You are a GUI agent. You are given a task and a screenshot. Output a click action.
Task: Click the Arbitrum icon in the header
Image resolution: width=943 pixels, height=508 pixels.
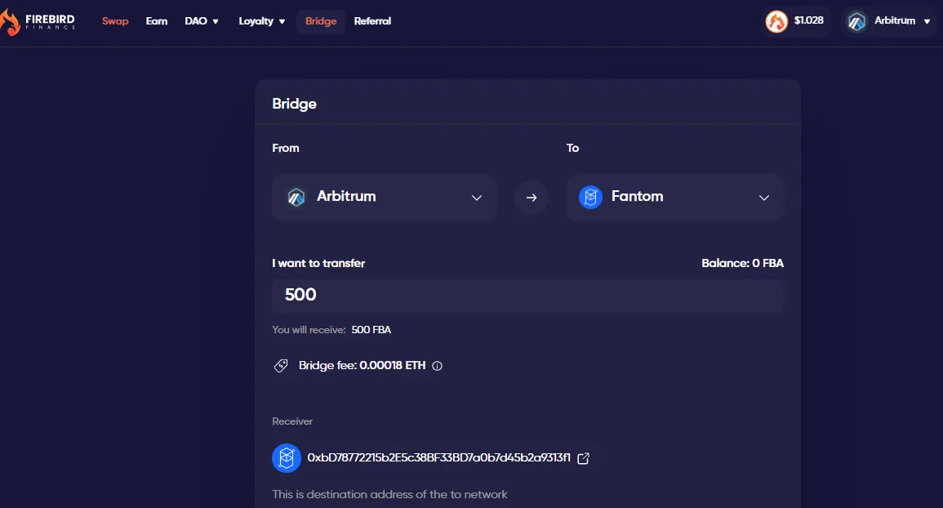point(856,22)
